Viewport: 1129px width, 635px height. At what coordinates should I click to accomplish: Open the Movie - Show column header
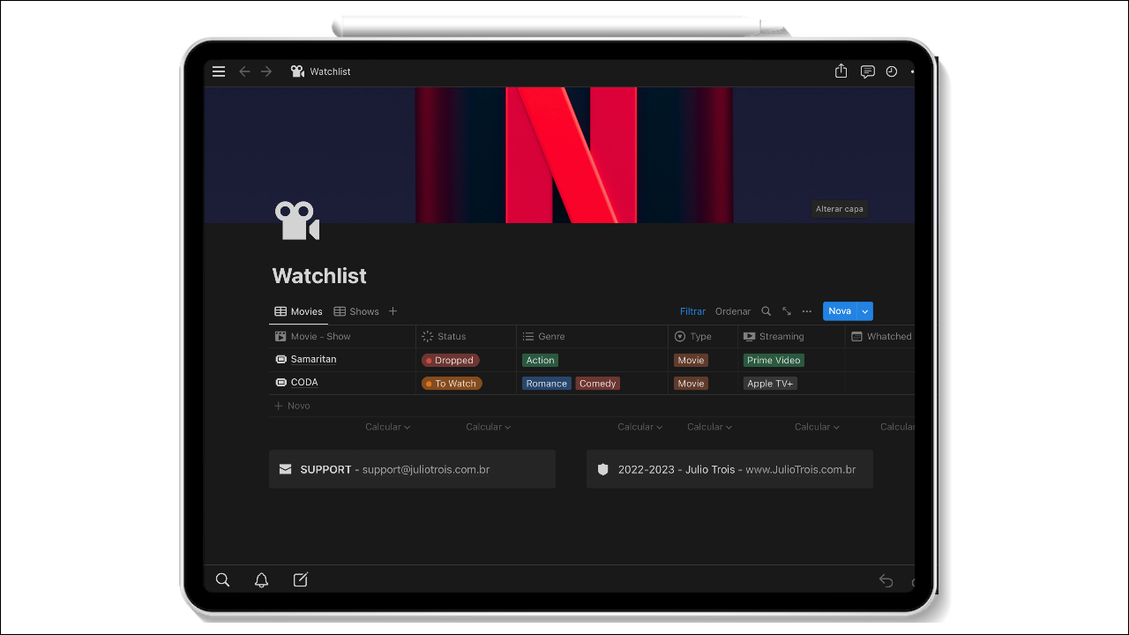pos(341,336)
